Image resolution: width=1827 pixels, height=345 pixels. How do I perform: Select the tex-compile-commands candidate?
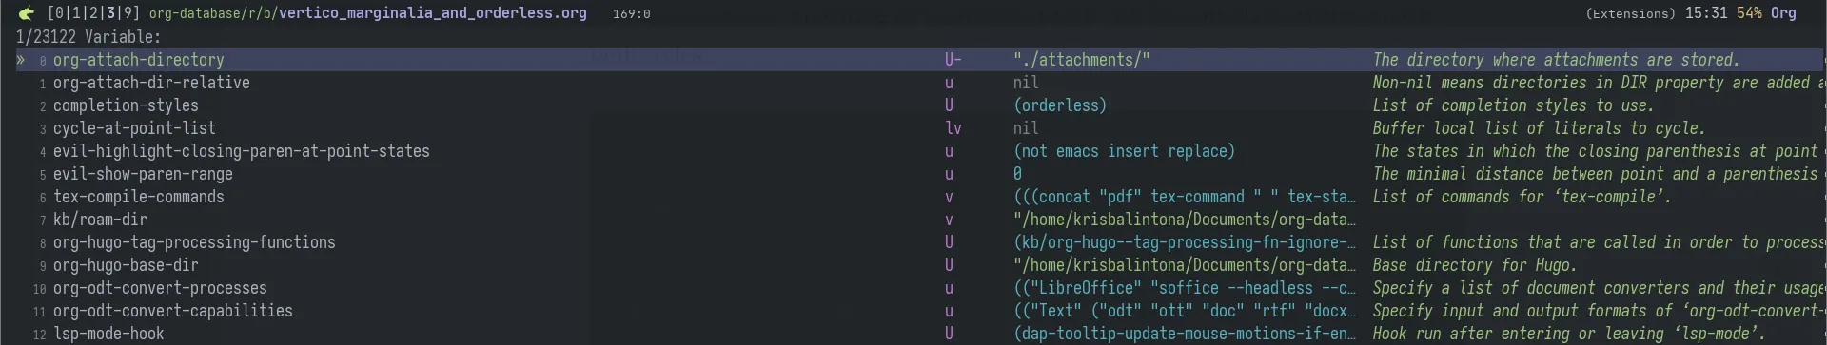click(x=139, y=197)
